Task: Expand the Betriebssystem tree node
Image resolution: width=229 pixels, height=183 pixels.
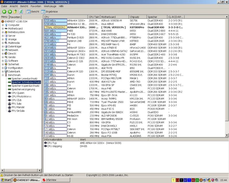Action: (3, 32)
